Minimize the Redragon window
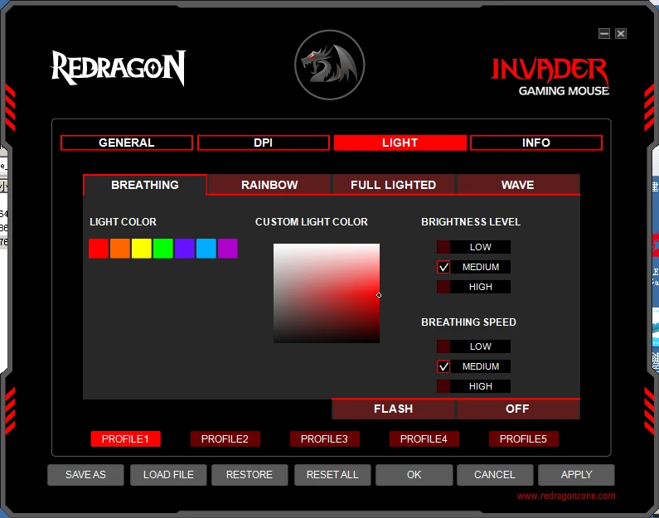Screen dimensions: 659x518 pos(604,34)
